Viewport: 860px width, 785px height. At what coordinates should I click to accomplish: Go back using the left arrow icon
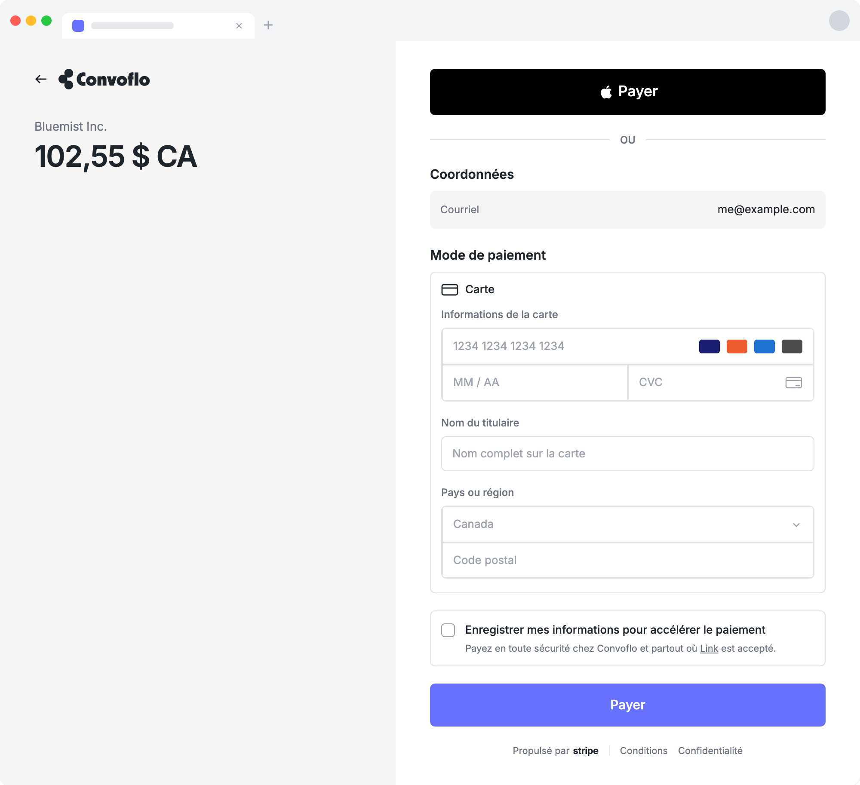(x=41, y=79)
